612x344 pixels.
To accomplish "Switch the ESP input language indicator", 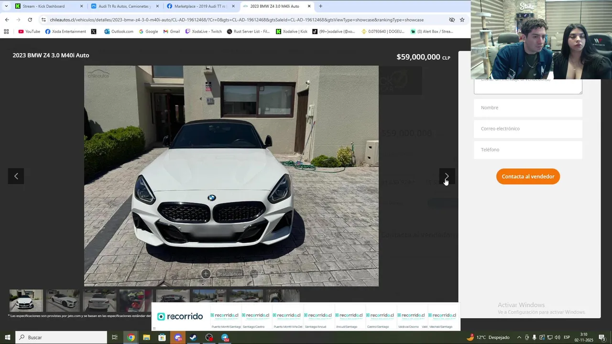I will click(x=567, y=337).
